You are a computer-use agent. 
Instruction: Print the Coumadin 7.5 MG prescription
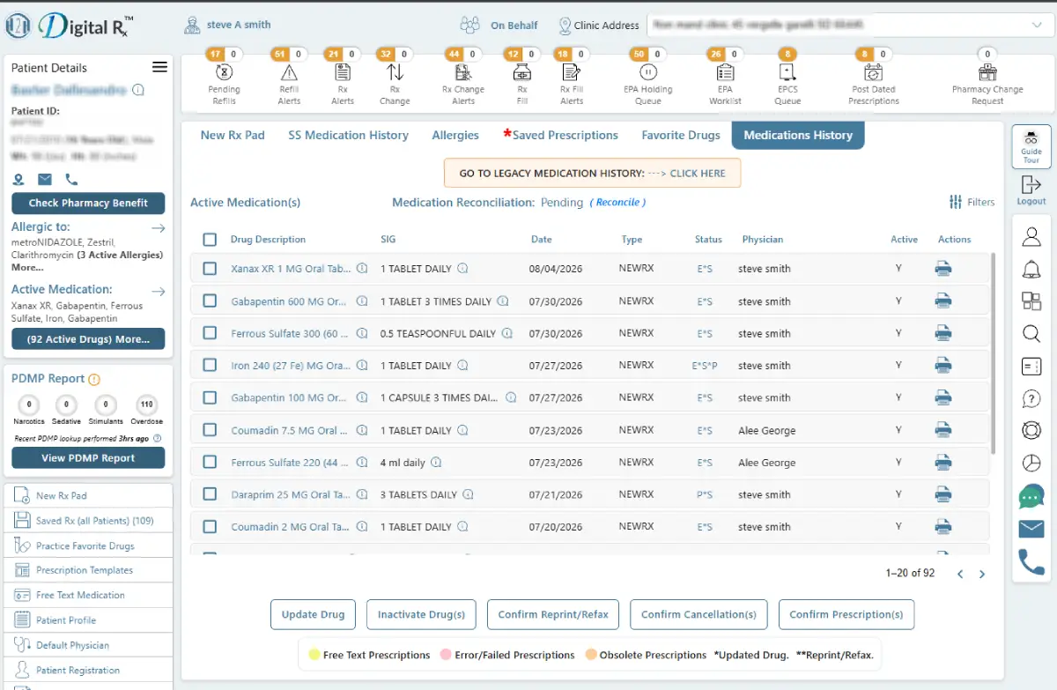[943, 430]
